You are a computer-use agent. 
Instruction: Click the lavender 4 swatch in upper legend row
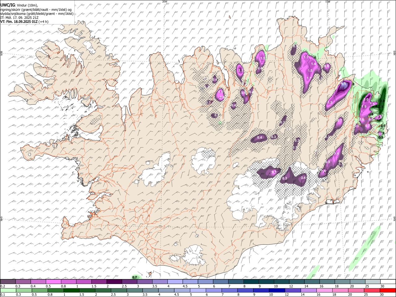pyautogui.click(x=175, y=282)
